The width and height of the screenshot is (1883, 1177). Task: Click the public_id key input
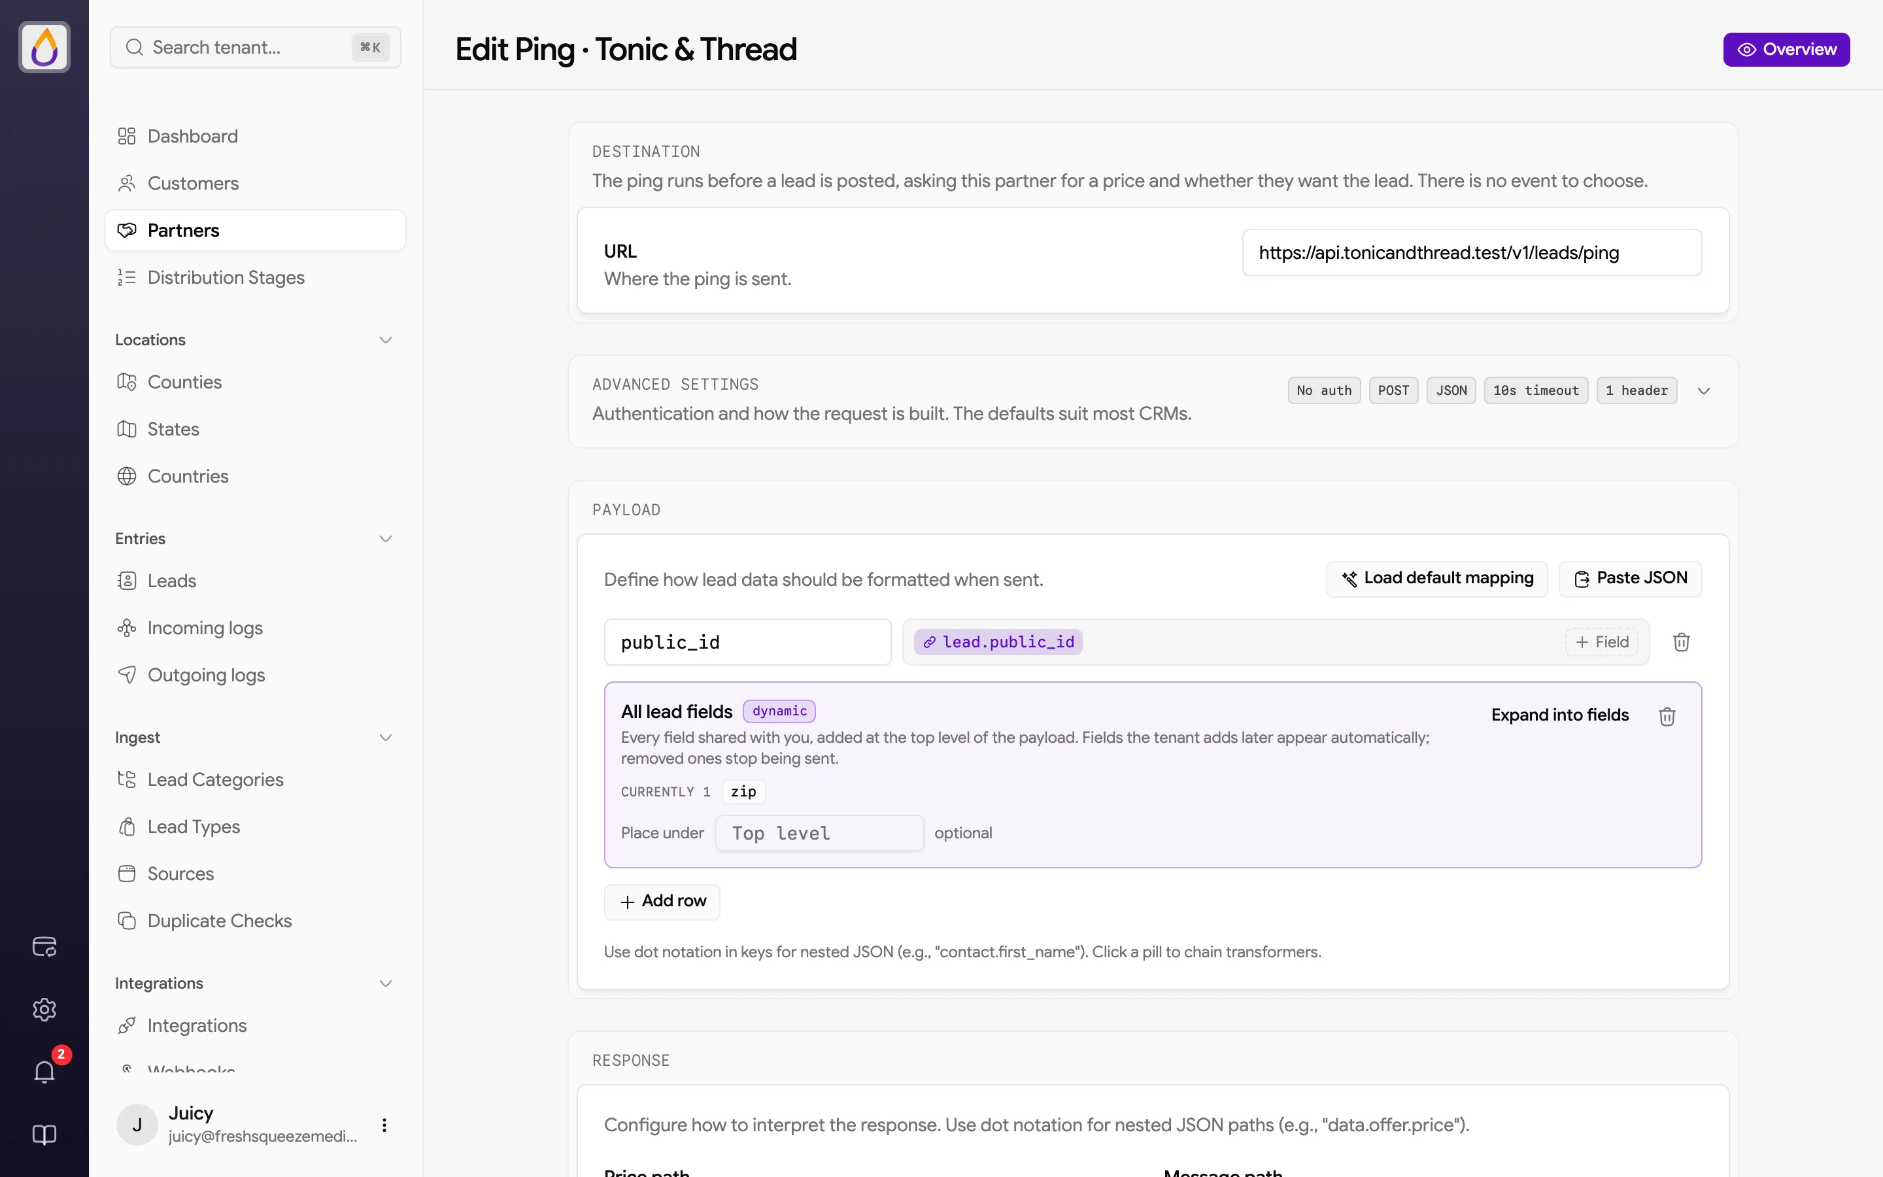point(748,642)
